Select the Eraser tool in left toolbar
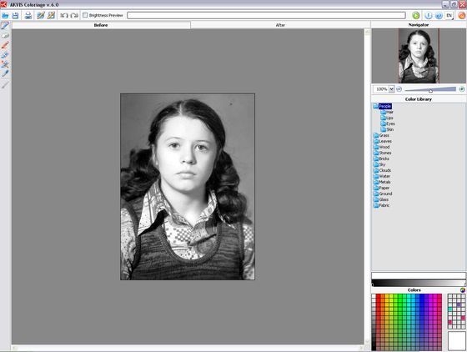467x352 pixels. click(5, 35)
